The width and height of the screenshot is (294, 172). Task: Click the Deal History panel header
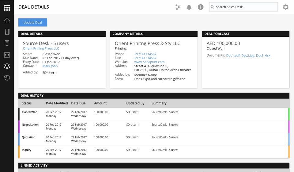[154, 96]
